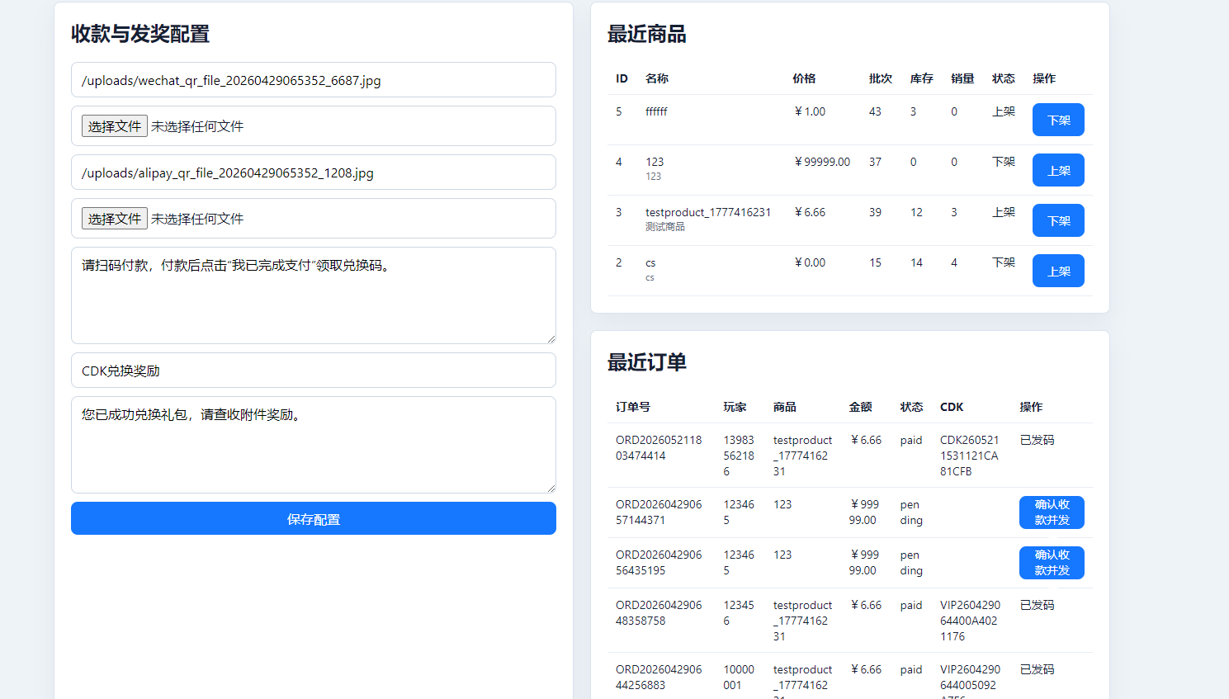Select CDK code CDK2605211531121CA81CFB
This screenshot has width=1229, height=699.
[x=969, y=456]
